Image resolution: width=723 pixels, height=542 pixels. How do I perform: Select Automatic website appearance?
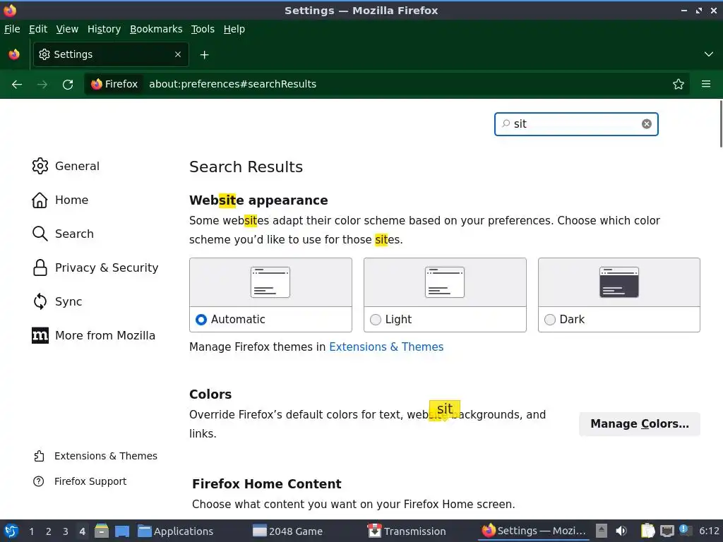[x=201, y=320]
